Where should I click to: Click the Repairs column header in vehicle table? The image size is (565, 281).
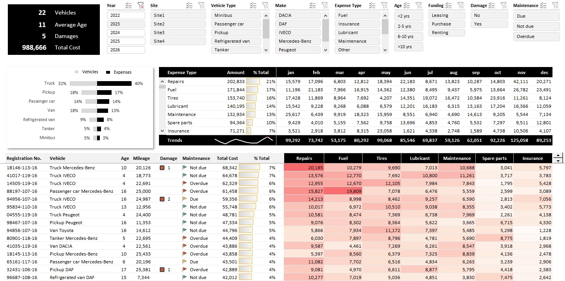(x=304, y=158)
